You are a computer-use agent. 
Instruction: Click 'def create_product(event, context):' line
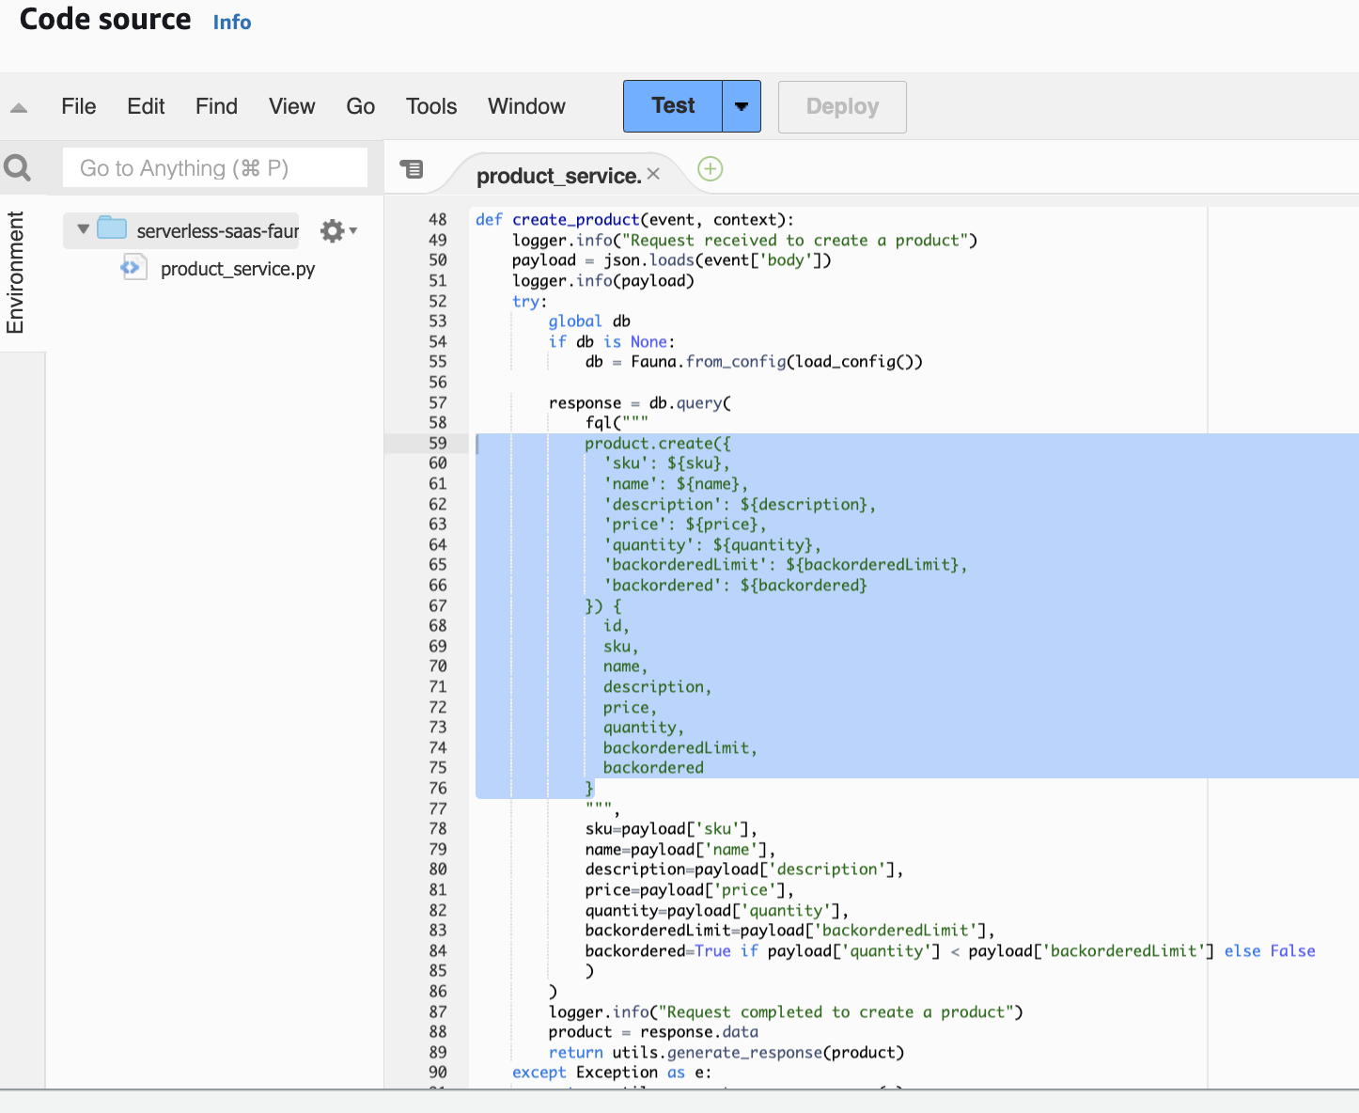point(634,219)
